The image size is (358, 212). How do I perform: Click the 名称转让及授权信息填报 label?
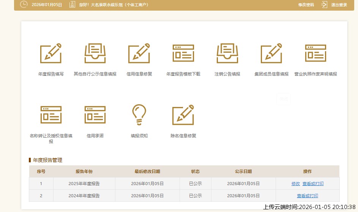click(51, 138)
